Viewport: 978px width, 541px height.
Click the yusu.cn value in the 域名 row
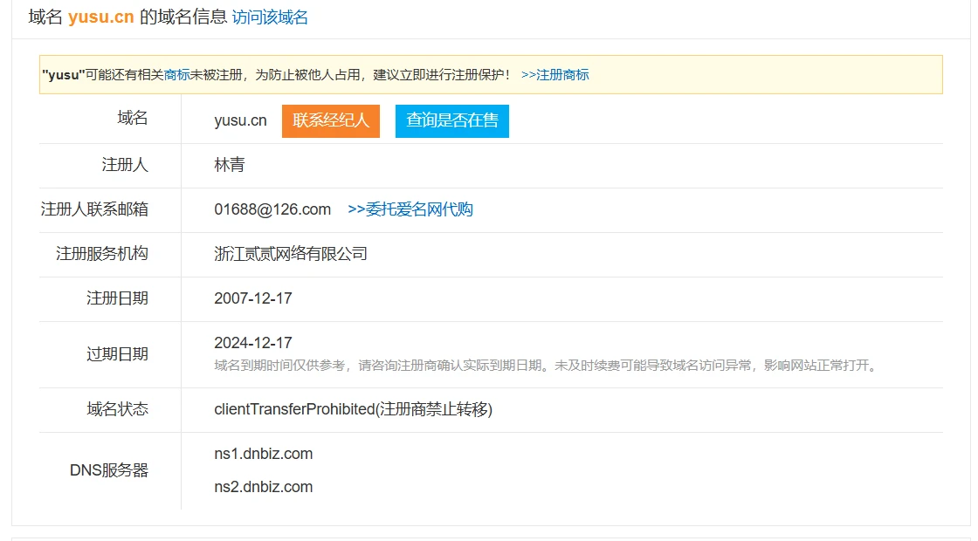[x=240, y=120]
